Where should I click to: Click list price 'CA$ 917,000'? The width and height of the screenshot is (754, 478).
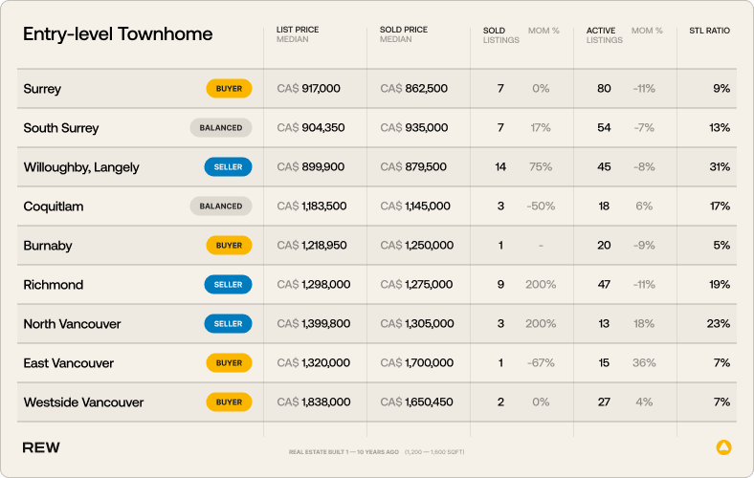308,88
